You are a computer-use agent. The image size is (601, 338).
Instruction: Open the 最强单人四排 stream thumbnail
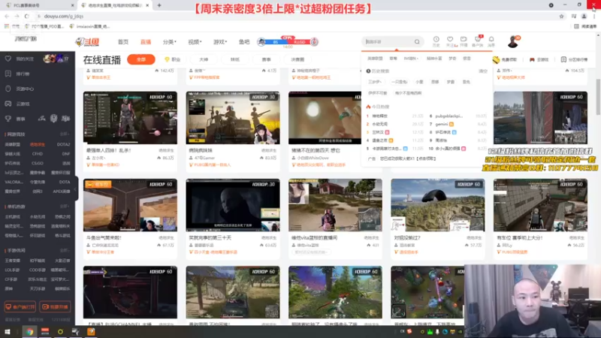130,118
